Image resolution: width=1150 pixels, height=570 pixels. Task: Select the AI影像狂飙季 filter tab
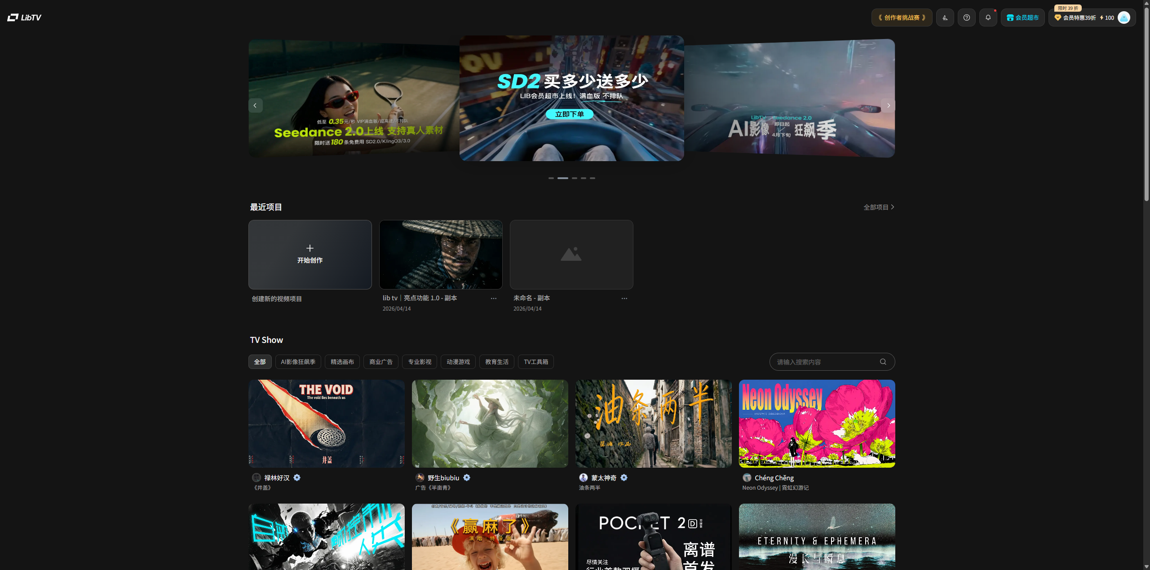tap(298, 362)
